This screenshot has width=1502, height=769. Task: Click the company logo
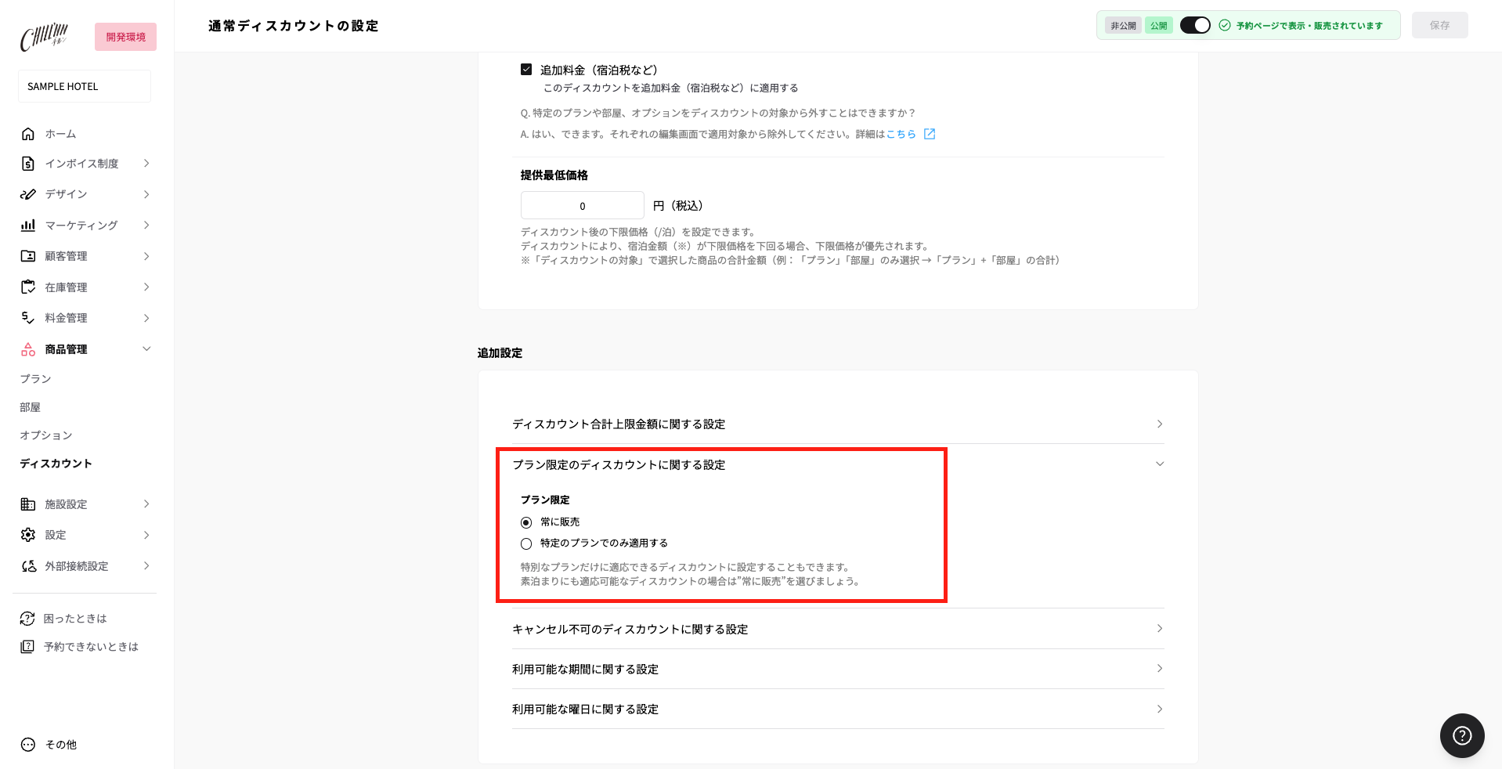click(x=45, y=37)
